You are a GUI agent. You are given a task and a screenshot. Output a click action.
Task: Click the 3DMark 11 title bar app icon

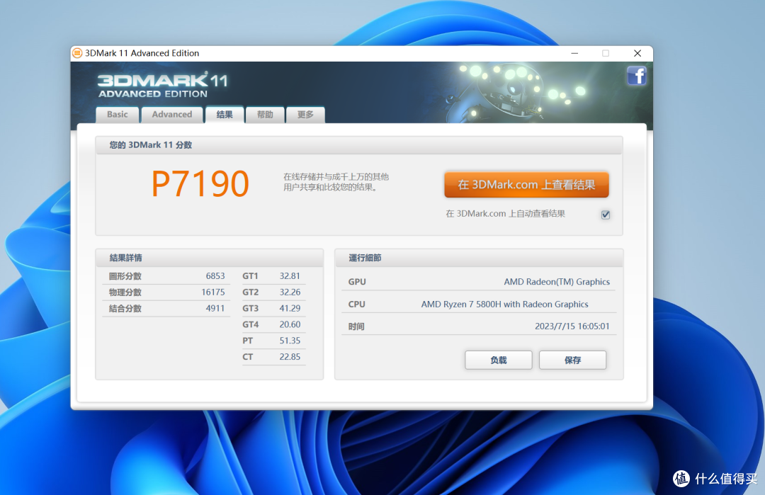(77, 53)
